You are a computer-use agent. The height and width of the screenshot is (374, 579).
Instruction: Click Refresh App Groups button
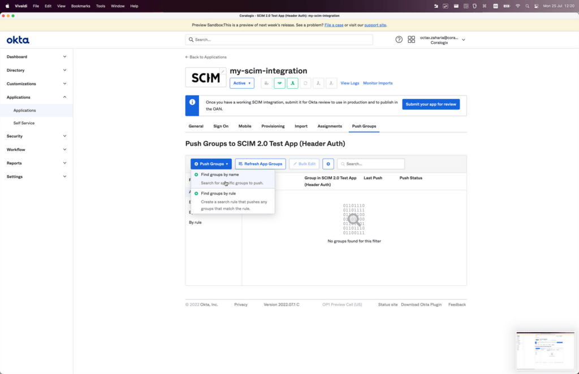[x=260, y=164]
